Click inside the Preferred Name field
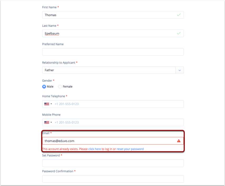The width and height of the screenshot is (225, 186). pyautogui.click(x=113, y=52)
